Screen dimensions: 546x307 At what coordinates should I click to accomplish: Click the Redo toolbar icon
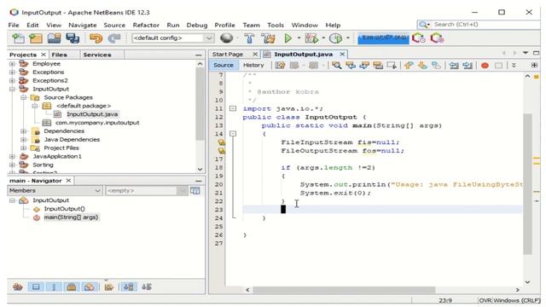coord(113,38)
